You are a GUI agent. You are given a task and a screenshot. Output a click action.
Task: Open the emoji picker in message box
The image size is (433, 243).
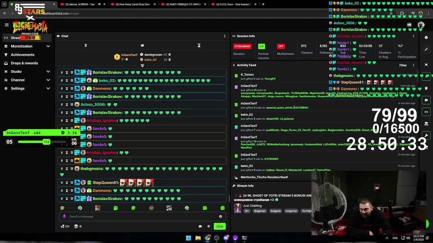click(221, 217)
